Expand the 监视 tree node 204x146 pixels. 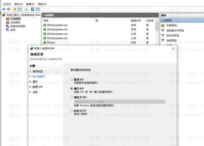(x=4, y=30)
